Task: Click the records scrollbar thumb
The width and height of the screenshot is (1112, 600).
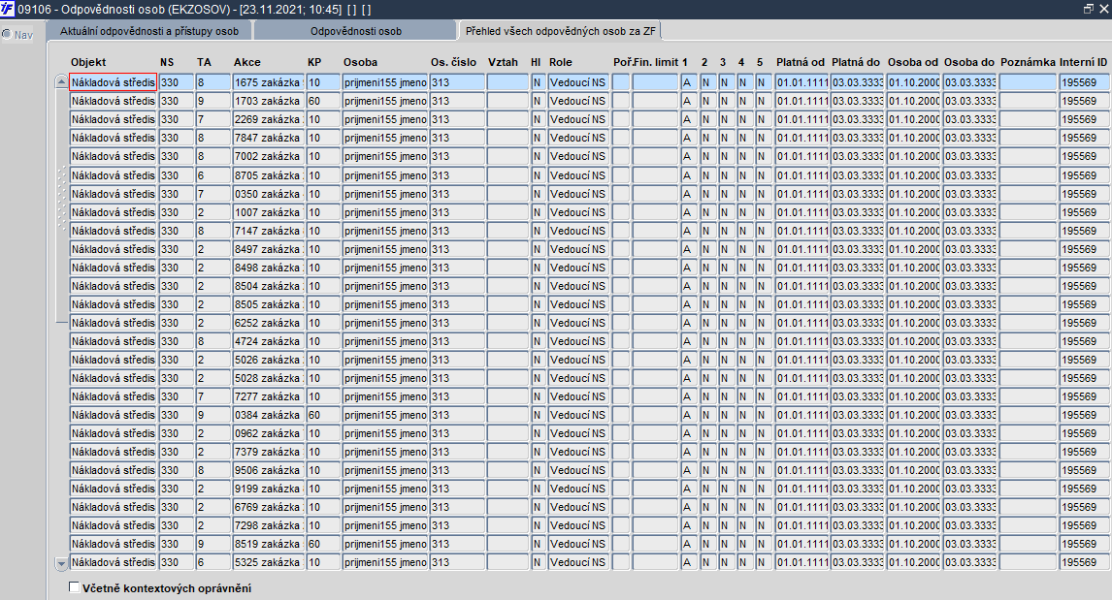Action: [62, 206]
